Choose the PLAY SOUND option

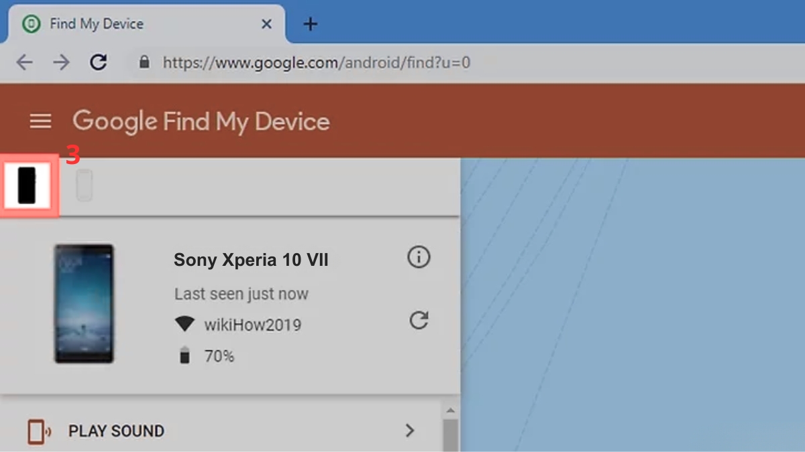point(221,431)
